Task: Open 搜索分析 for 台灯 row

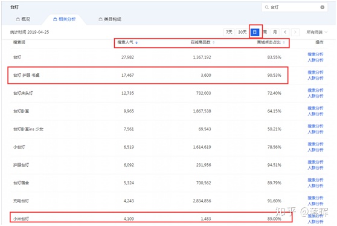Action: (x=315, y=54)
